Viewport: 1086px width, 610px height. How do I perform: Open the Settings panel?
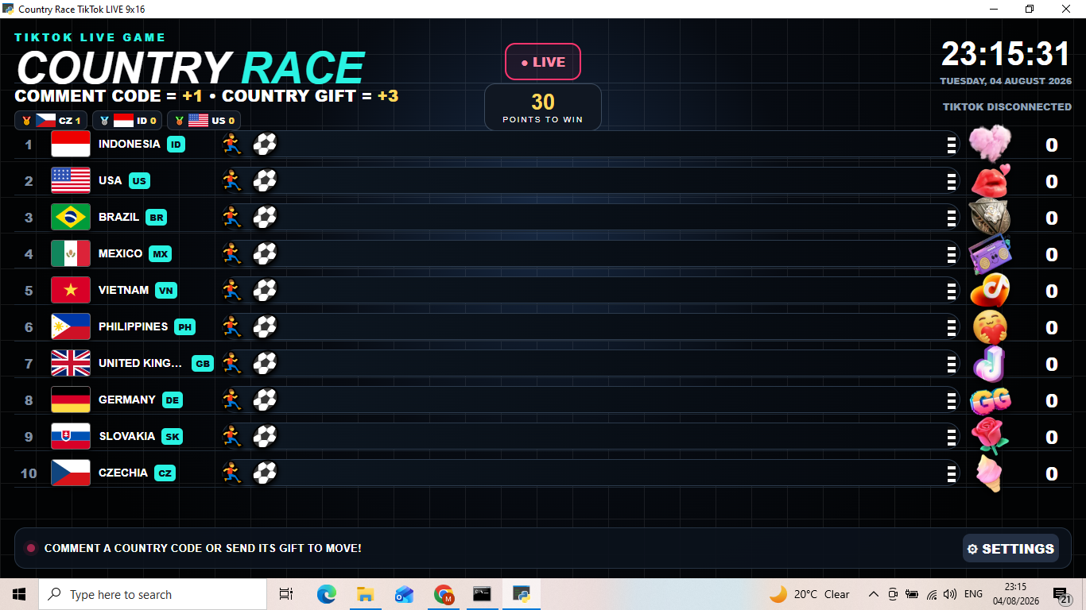1010,548
